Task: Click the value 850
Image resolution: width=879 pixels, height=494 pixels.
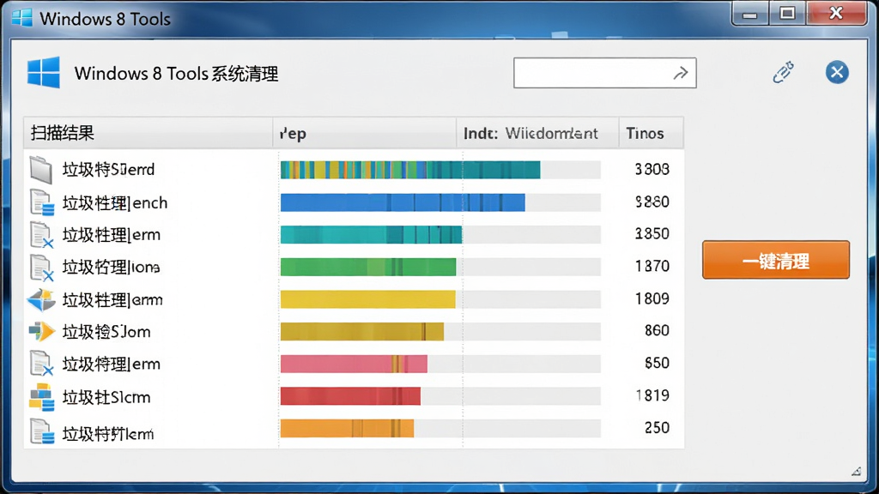Action: [x=657, y=363]
